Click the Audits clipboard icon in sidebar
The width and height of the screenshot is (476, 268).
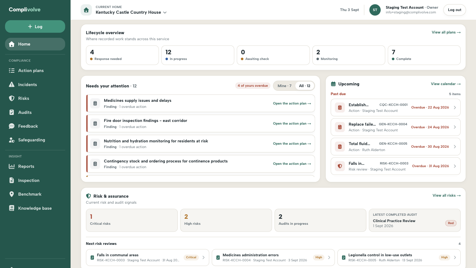pos(12,113)
